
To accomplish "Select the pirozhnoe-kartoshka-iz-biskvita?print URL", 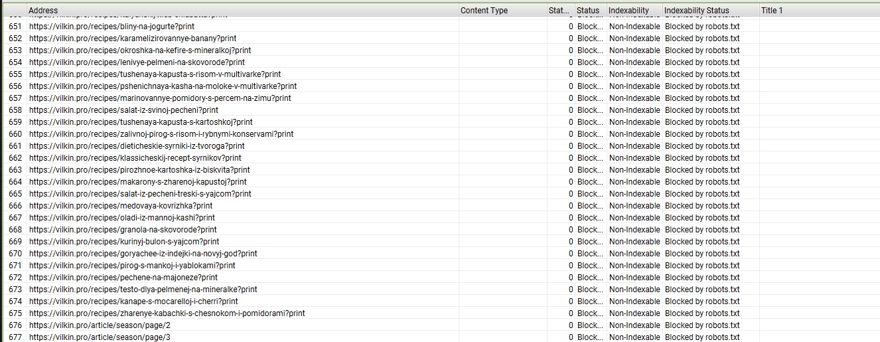I will [139, 170].
